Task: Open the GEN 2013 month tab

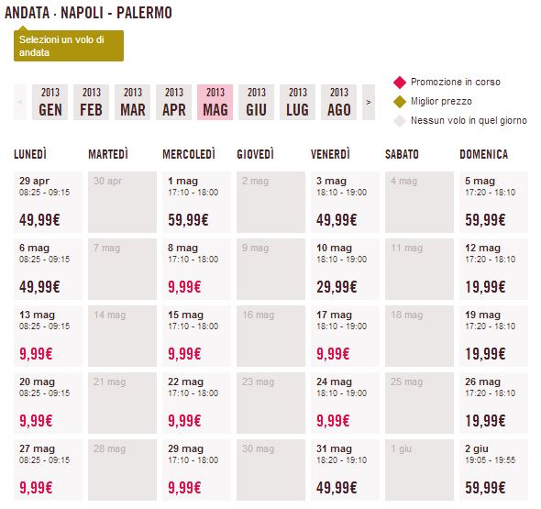Action: (x=50, y=102)
